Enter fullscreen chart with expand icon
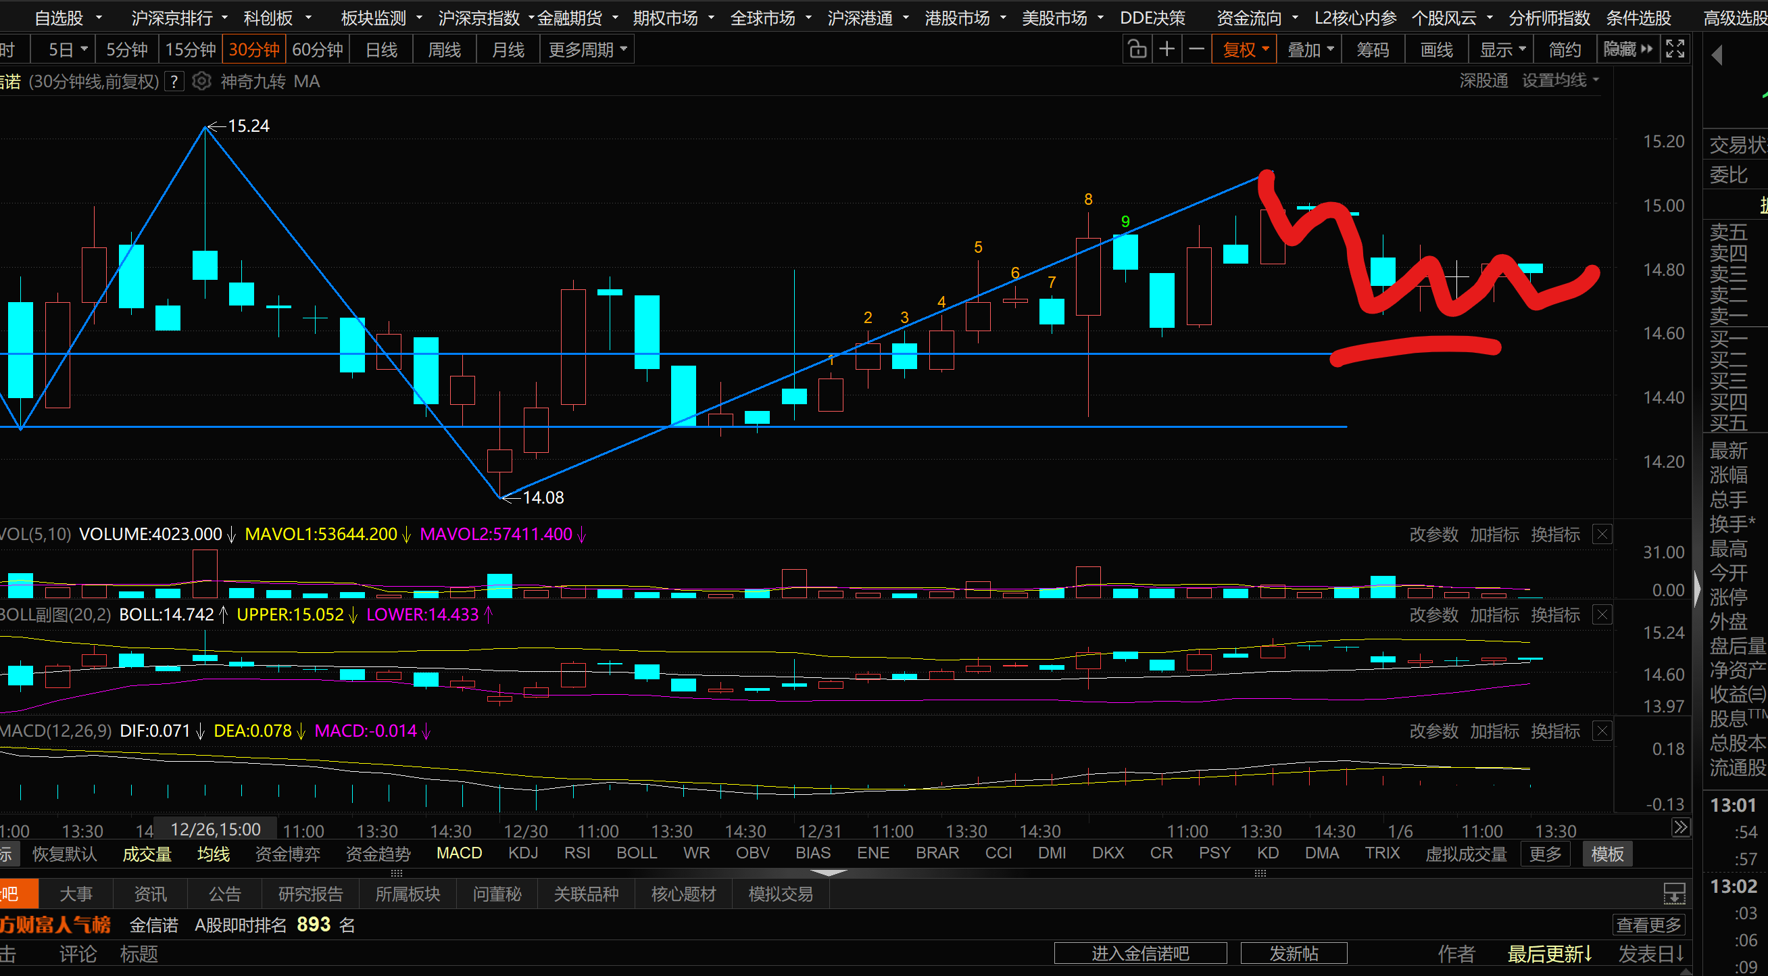 click(x=1675, y=49)
